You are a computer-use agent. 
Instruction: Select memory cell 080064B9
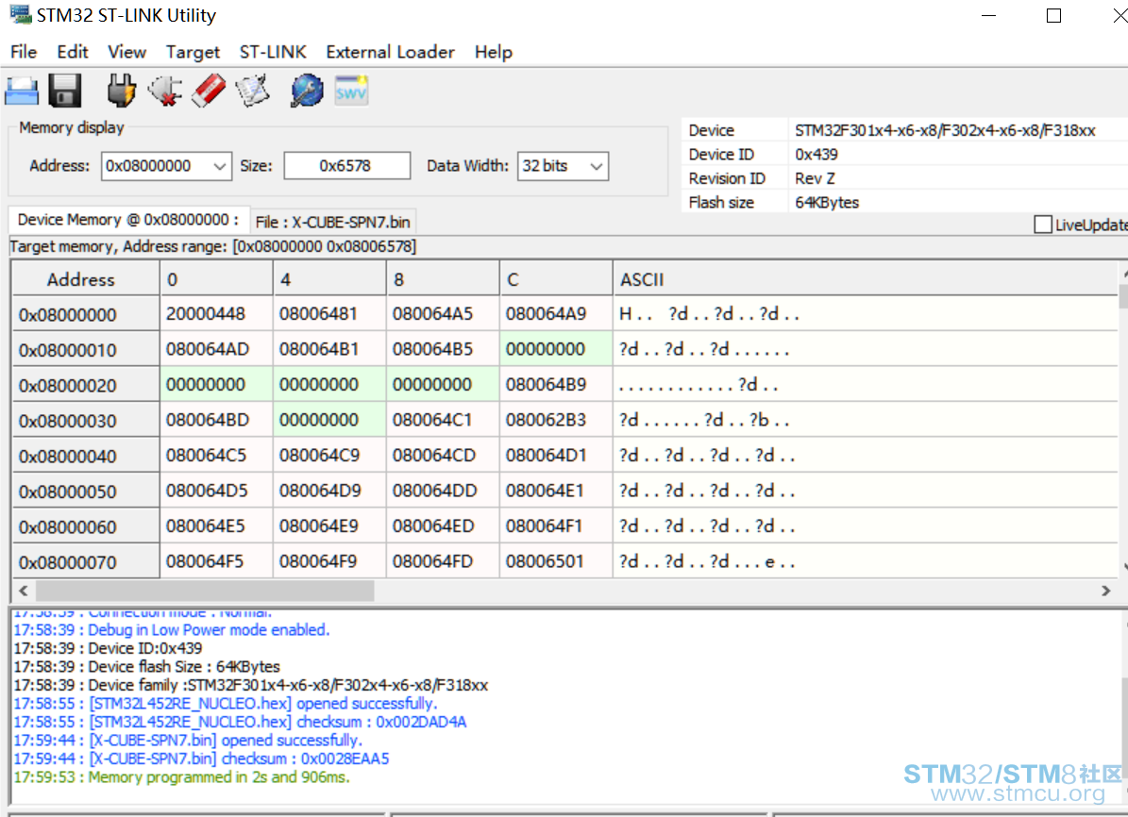coord(556,384)
